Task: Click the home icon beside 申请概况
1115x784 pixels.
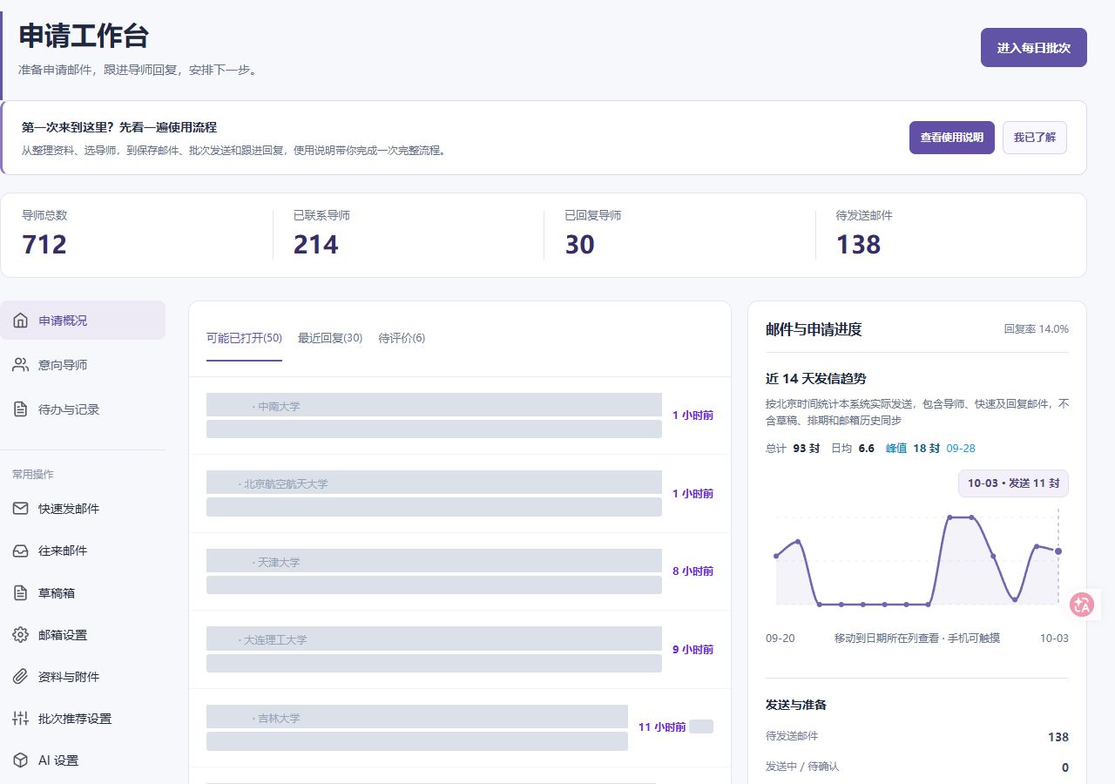Action: 20,321
